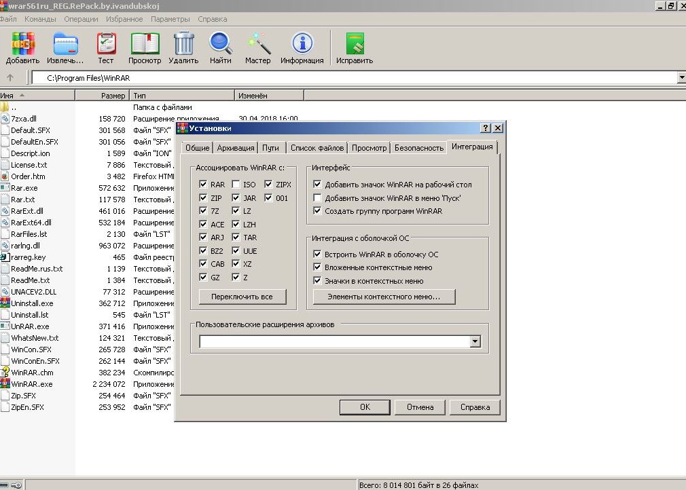Select the 7zxa.dll file icon

(x=5, y=119)
